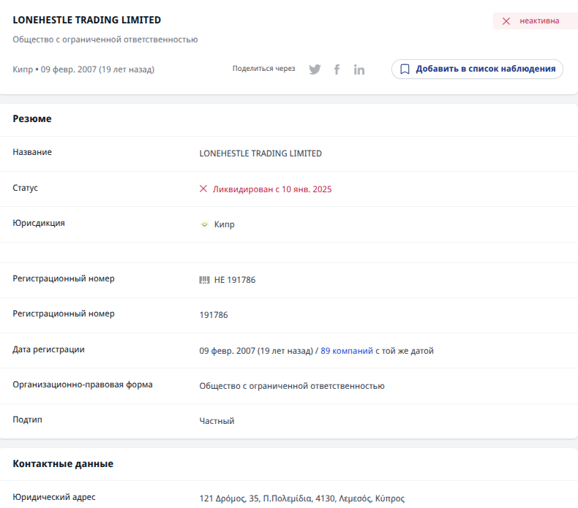Click the Организационно-правовая форма row value
This screenshot has width=578, height=508.
[x=291, y=386]
